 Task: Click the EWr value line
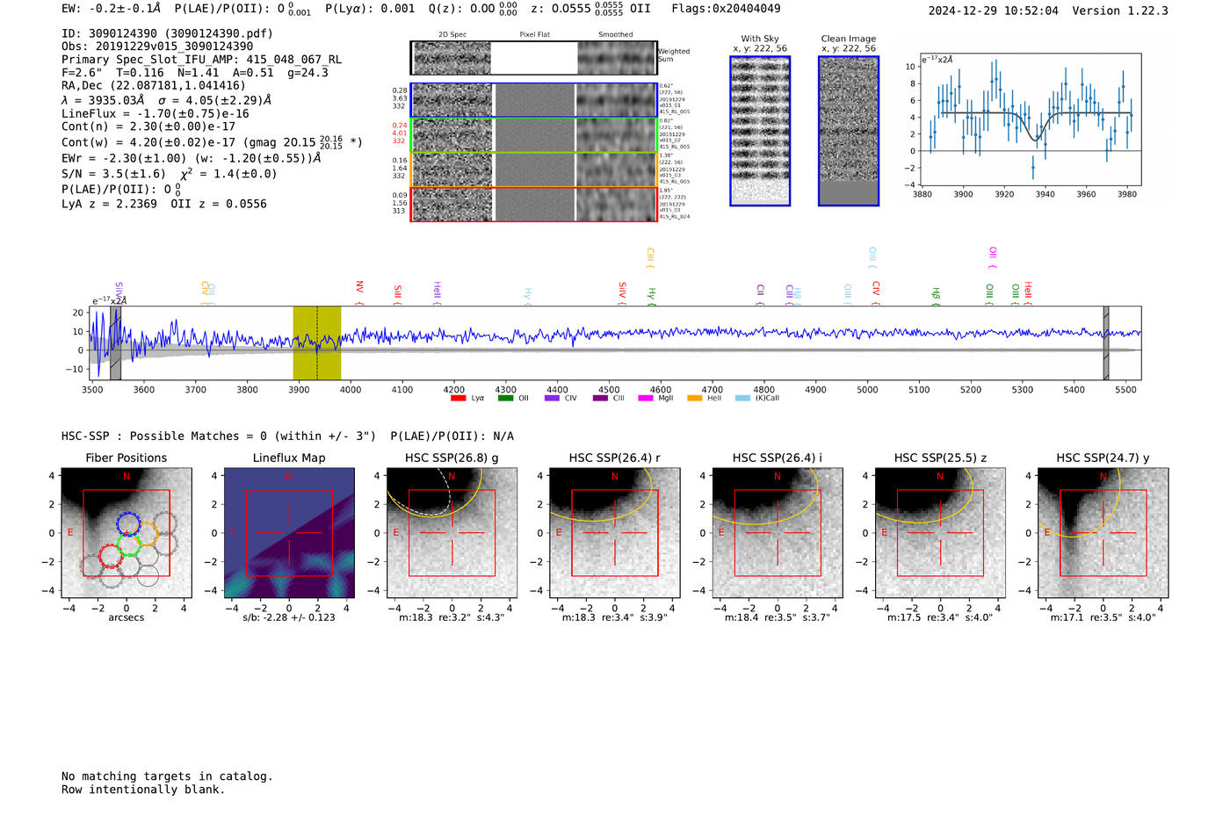click(x=191, y=158)
